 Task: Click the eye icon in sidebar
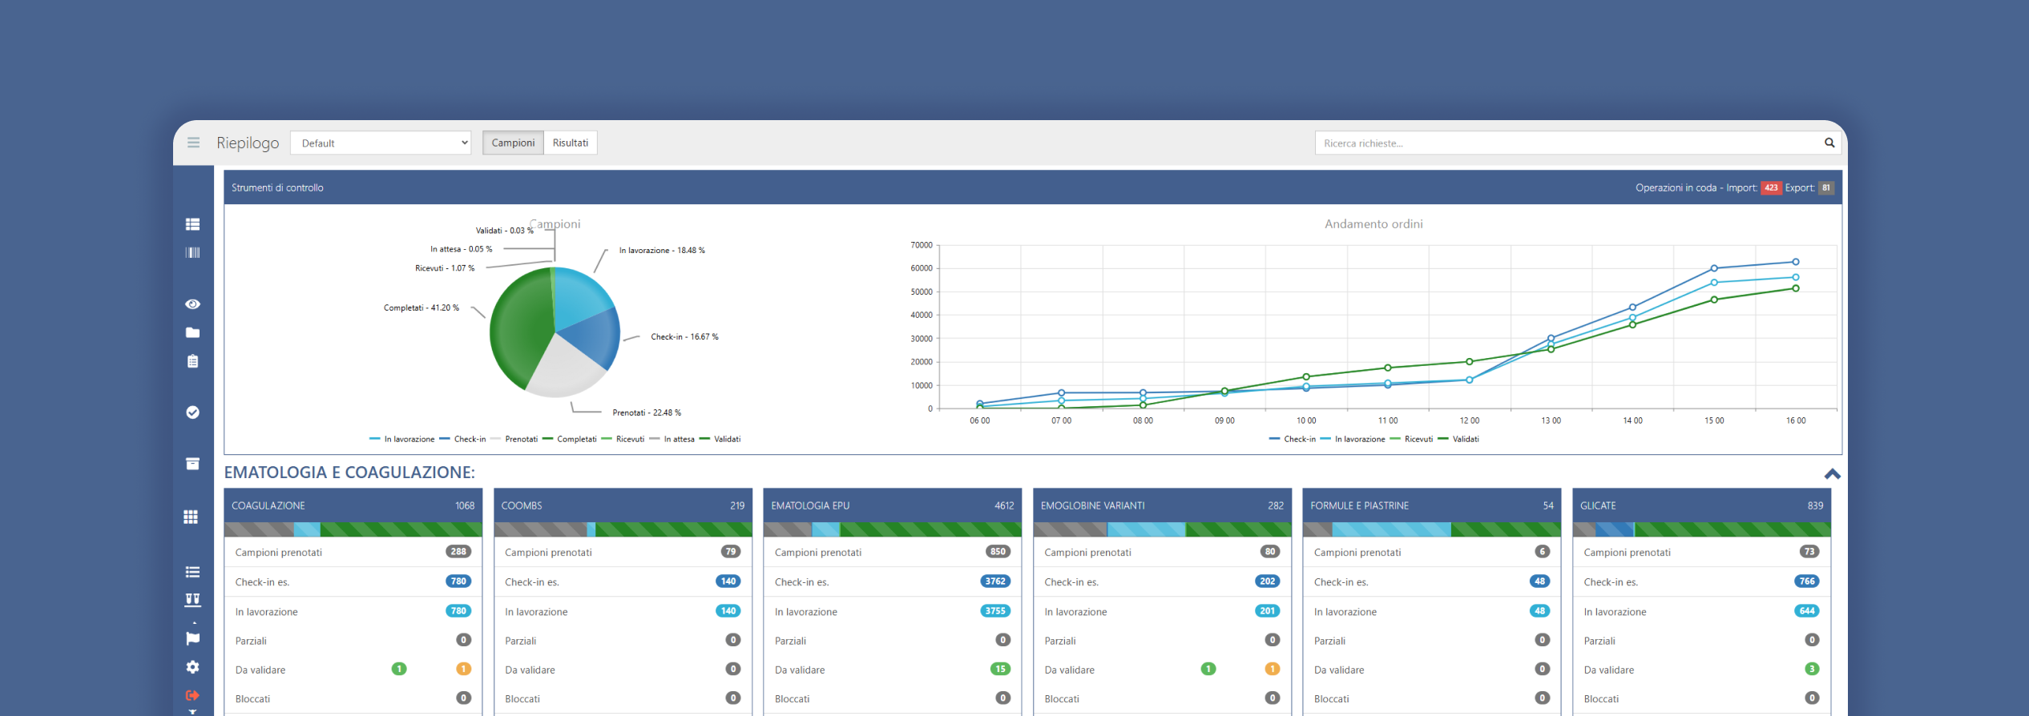point(192,304)
